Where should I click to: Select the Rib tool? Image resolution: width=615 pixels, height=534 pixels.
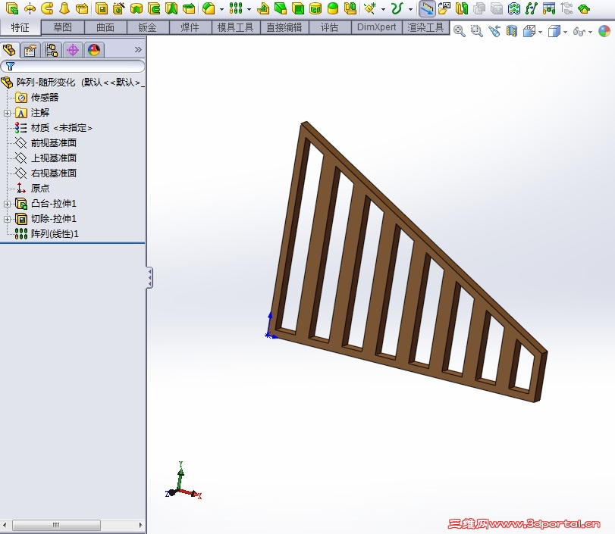263,8
